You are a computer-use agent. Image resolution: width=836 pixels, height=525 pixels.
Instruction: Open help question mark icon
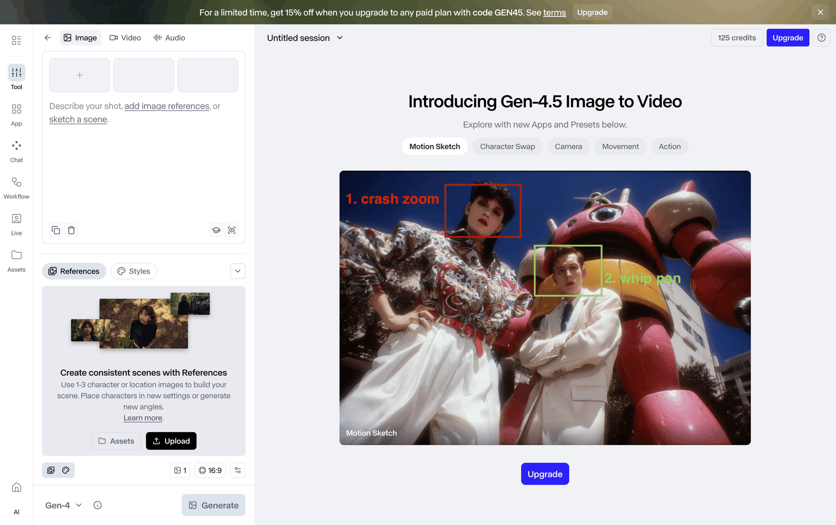pyautogui.click(x=821, y=38)
